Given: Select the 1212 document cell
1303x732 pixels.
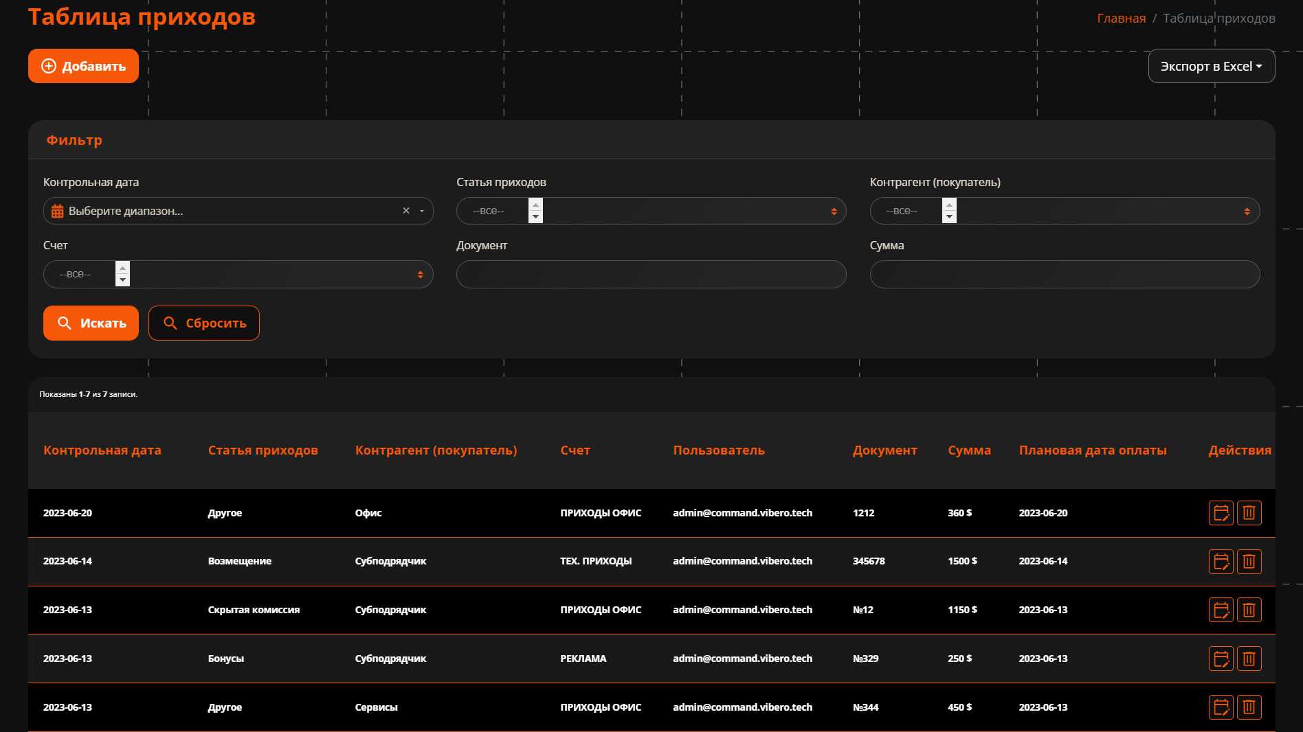Looking at the screenshot, I should 864,513.
